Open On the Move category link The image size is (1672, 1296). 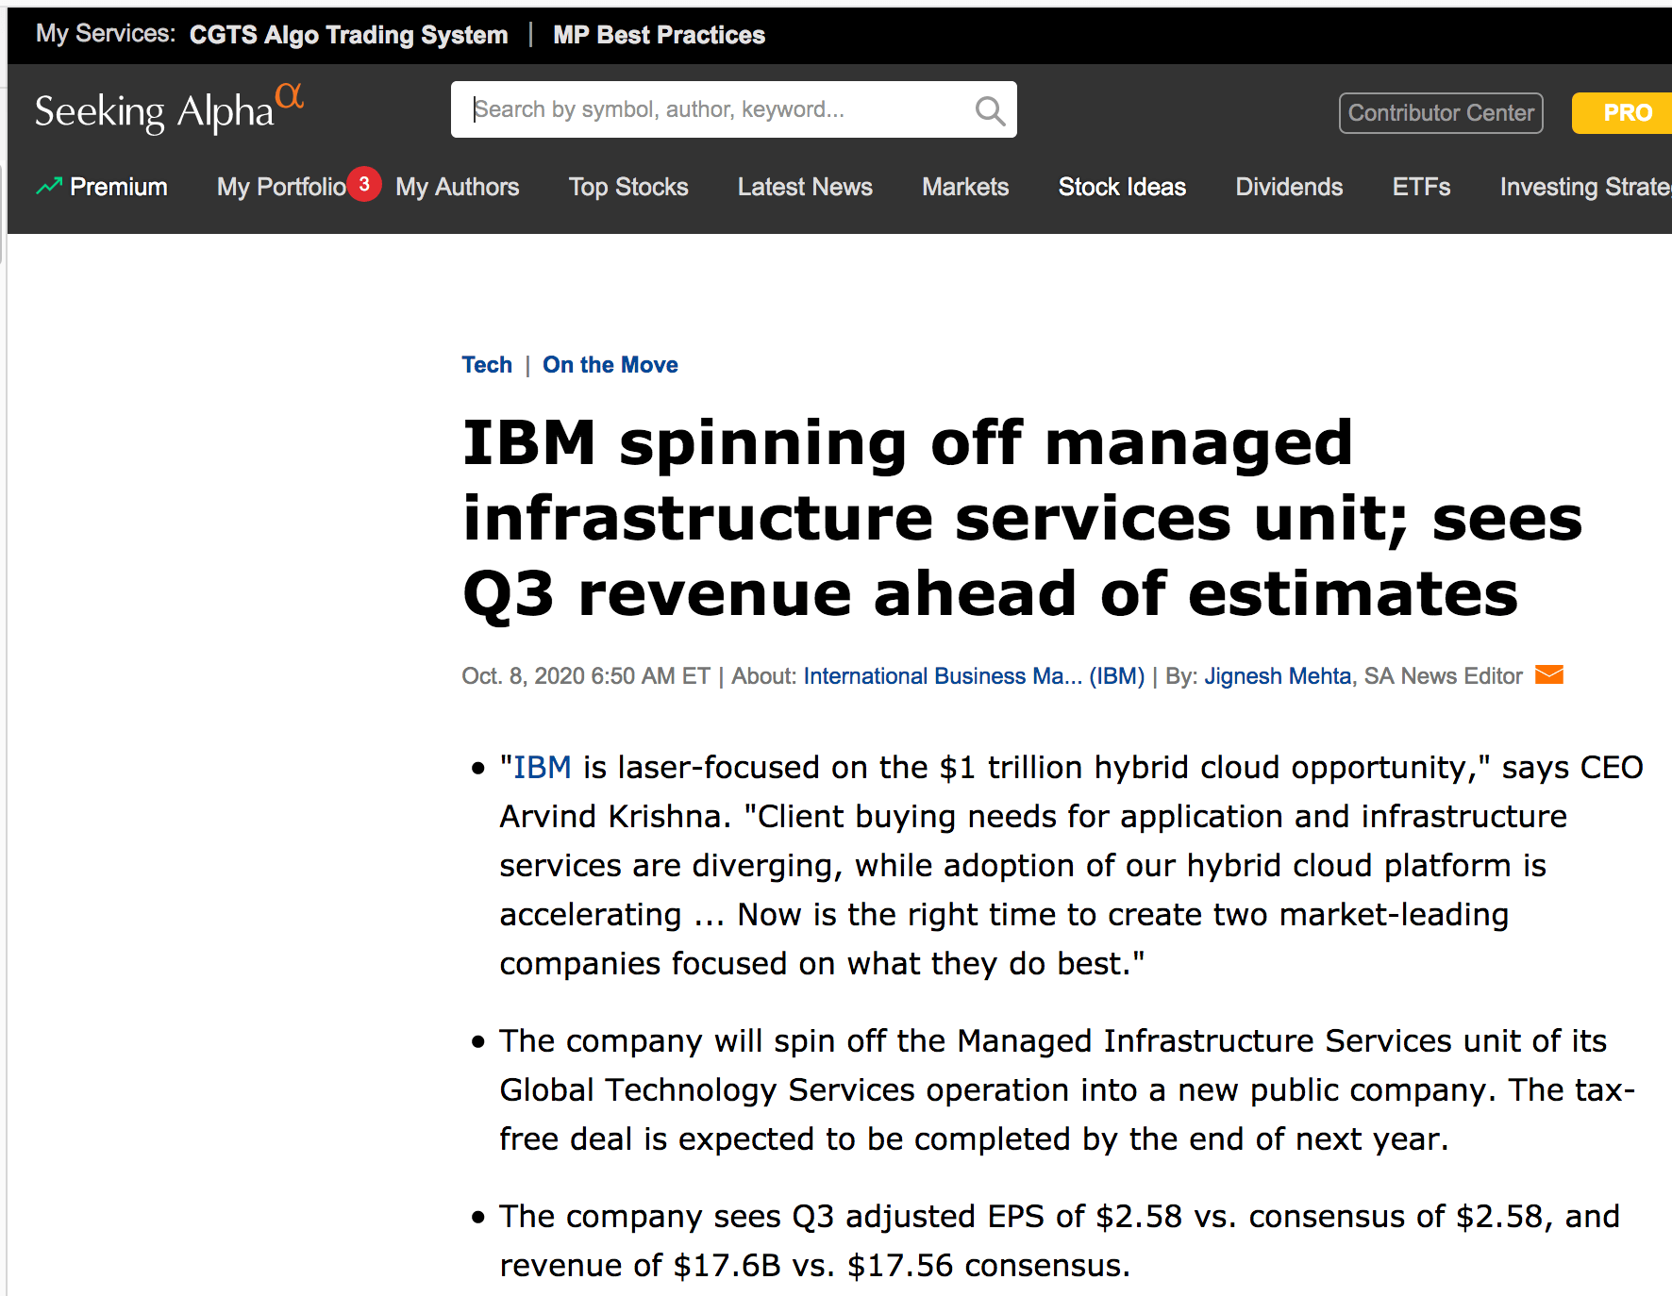coord(610,365)
